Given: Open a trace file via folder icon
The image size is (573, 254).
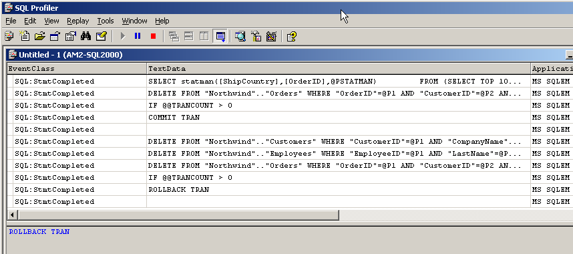Looking at the screenshot, I should point(39,36).
